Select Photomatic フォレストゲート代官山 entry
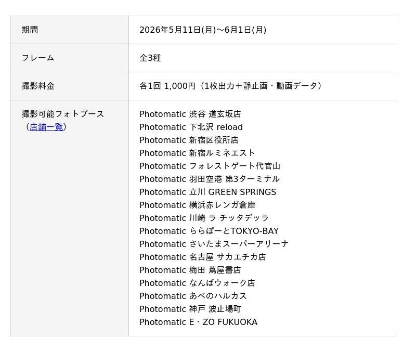This screenshot has height=352, width=416. 210,166
